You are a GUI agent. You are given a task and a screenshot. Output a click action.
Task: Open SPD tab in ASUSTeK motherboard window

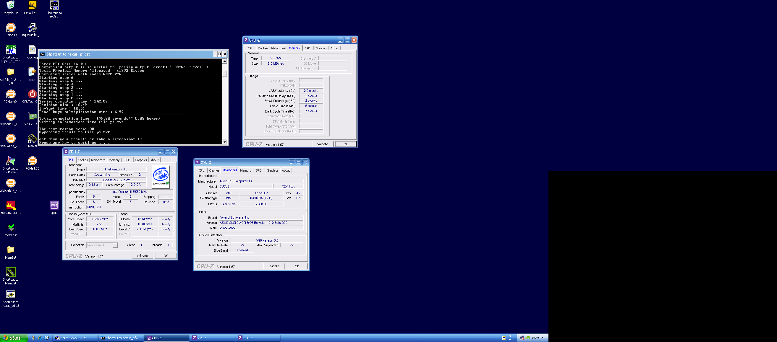(x=259, y=170)
